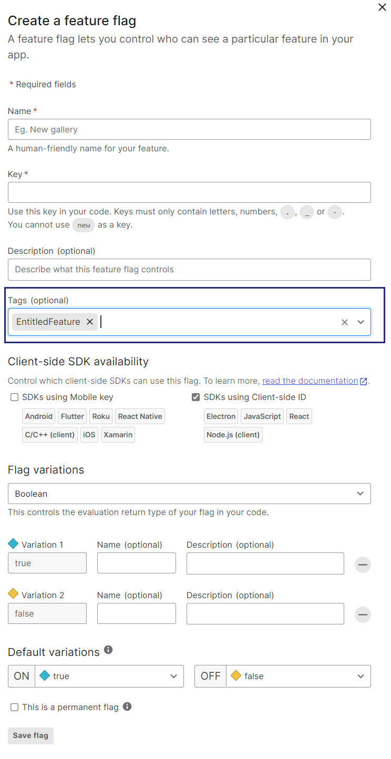
Task: Uncheck SDKs using Client-side ID
Action: click(196, 397)
